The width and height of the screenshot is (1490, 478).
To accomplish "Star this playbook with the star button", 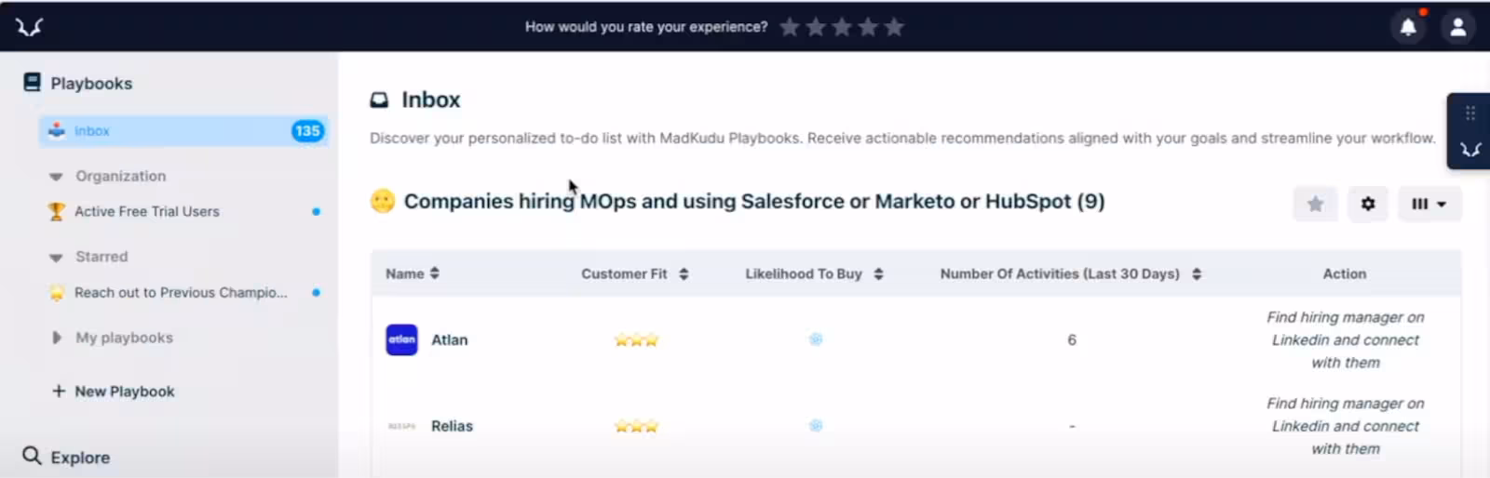I will pos(1315,204).
